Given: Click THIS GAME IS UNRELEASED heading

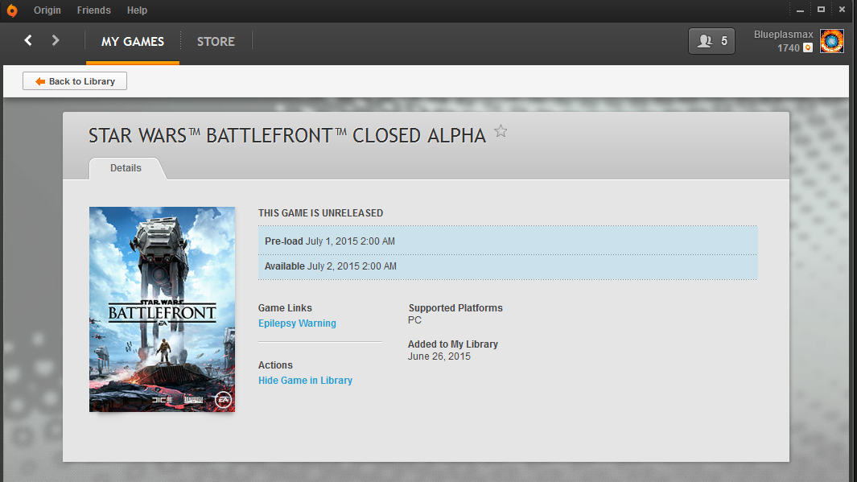Looking at the screenshot, I should click(x=321, y=213).
